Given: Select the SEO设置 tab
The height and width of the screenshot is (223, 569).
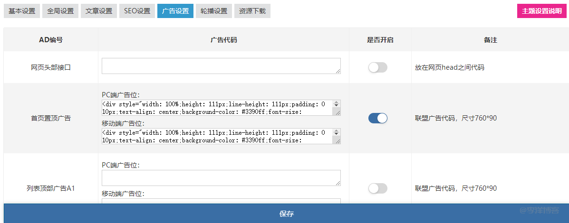Looking at the screenshot, I should 137,11.
